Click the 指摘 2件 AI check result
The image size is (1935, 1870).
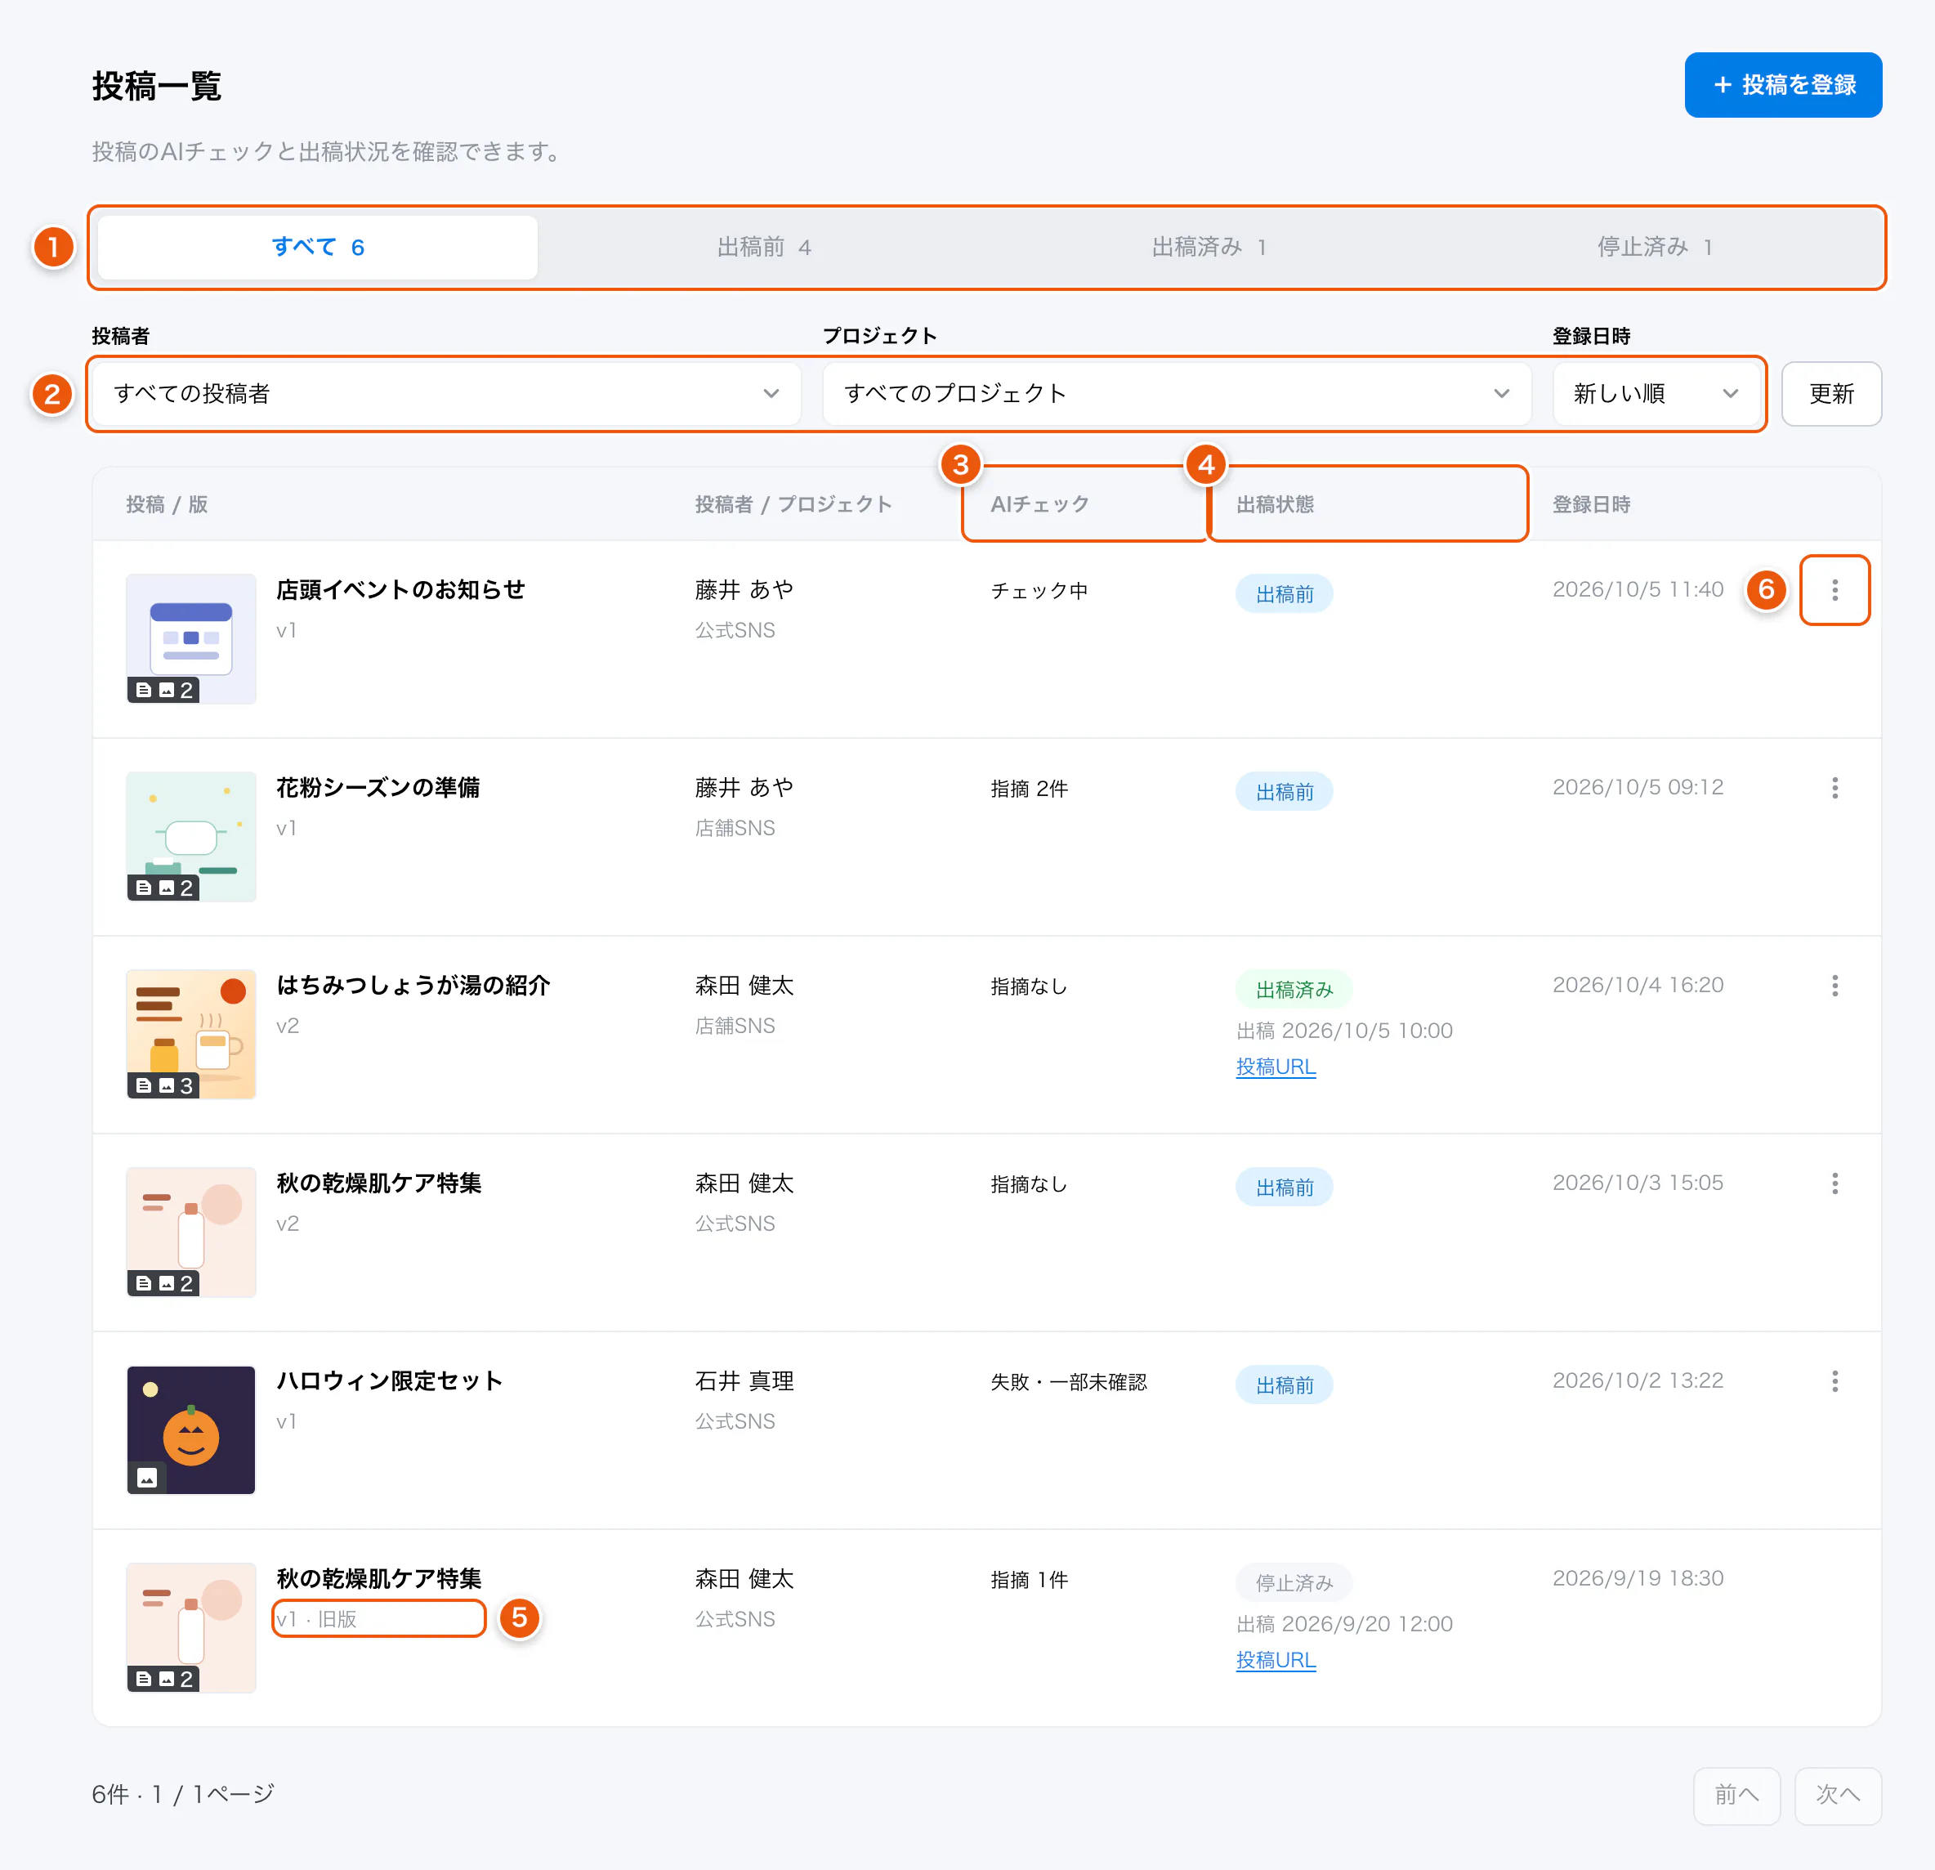pos(1030,788)
